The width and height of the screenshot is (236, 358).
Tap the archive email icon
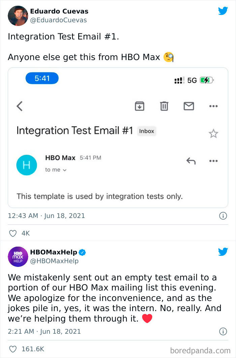pyautogui.click(x=140, y=106)
